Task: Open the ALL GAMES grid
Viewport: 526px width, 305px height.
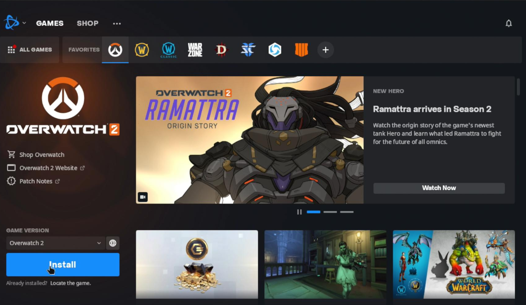Action: click(x=30, y=50)
